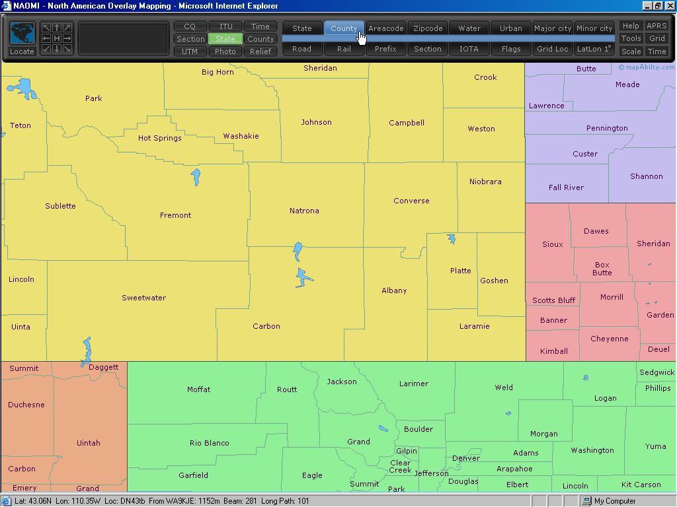Viewport: 677px width, 507px height.
Task: Pan map northwest with the up-left arrow
Action: pyautogui.click(x=46, y=28)
